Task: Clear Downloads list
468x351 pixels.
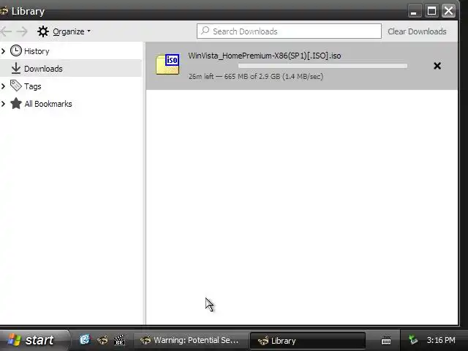Action: 417,31
